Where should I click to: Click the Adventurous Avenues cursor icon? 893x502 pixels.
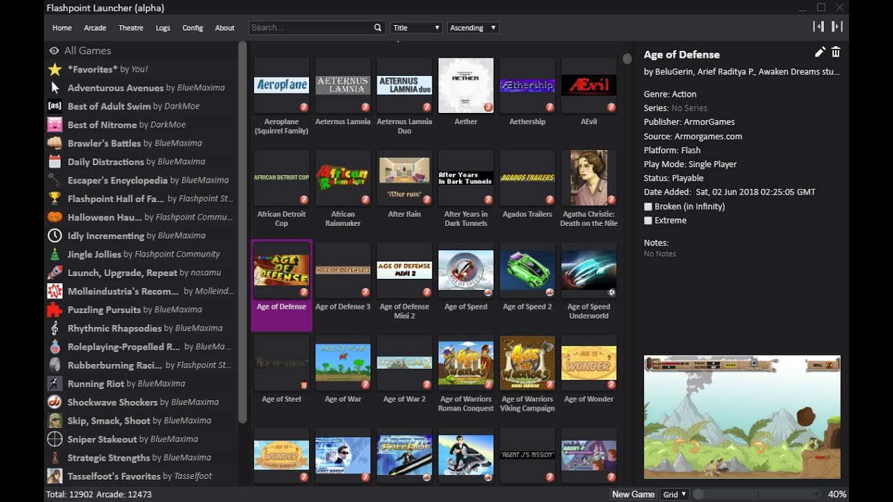(54, 88)
